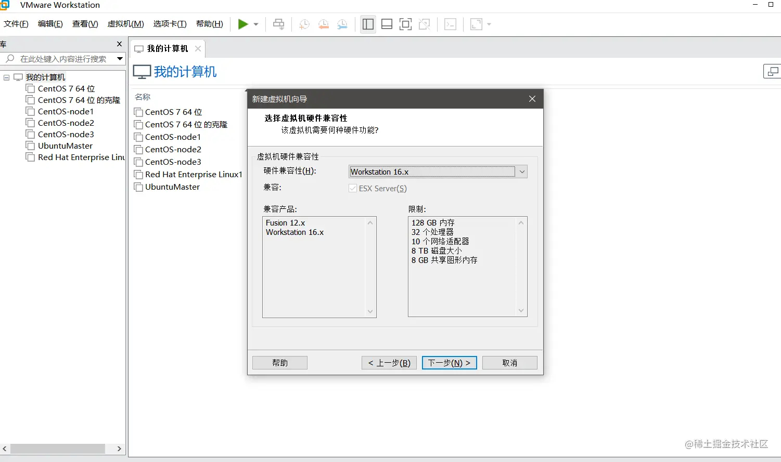Click the Unity mode toolbar icon
The height and width of the screenshot is (462, 781).
tap(424, 24)
